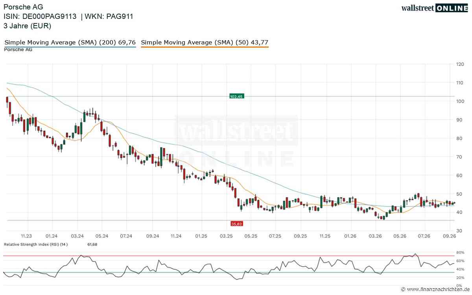
Task: Click the y-axis price label 70
Action: pyautogui.click(x=459, y=157)
